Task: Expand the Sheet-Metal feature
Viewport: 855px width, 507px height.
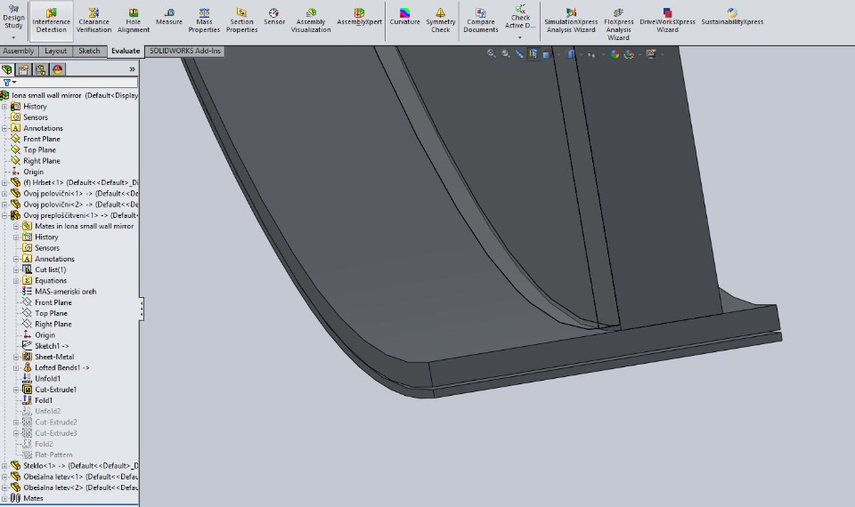Action: click(x=16, y=357)
